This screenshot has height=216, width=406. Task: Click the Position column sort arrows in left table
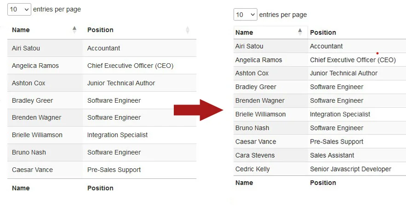(188, 30)
